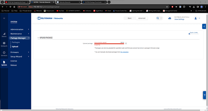Viewport: 208px width, 111px height.
Task: Collapse sidebar with double-chevron icon
Action: tap(4, 18)
